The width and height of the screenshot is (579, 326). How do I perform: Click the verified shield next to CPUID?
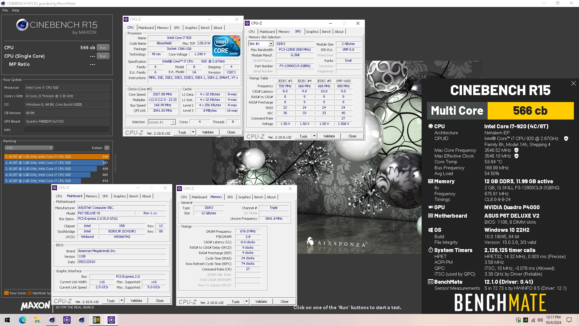566,139
